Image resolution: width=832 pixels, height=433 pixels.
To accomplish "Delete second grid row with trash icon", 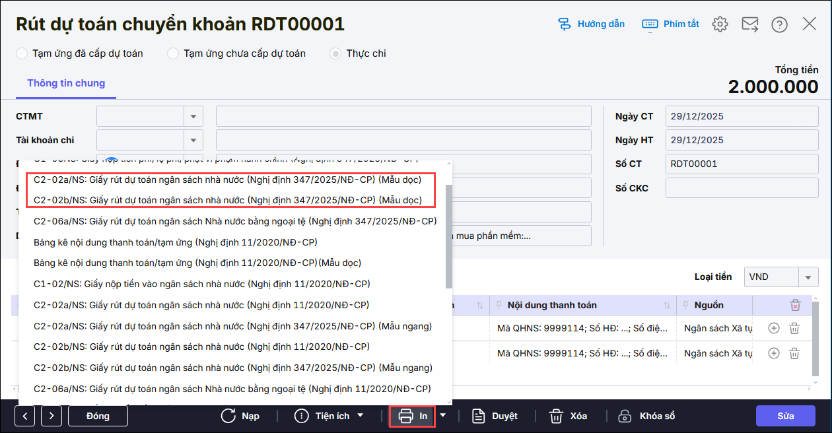I will pyautogui.click(x=795, y=353).
